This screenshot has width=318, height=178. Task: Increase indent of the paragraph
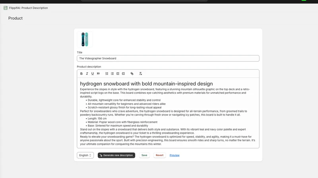(x=123, y=74)
